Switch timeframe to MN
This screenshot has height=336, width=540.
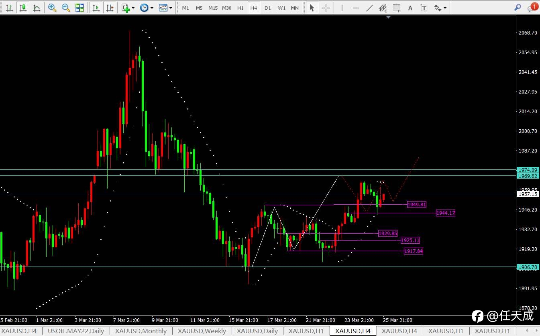(295, 8)
